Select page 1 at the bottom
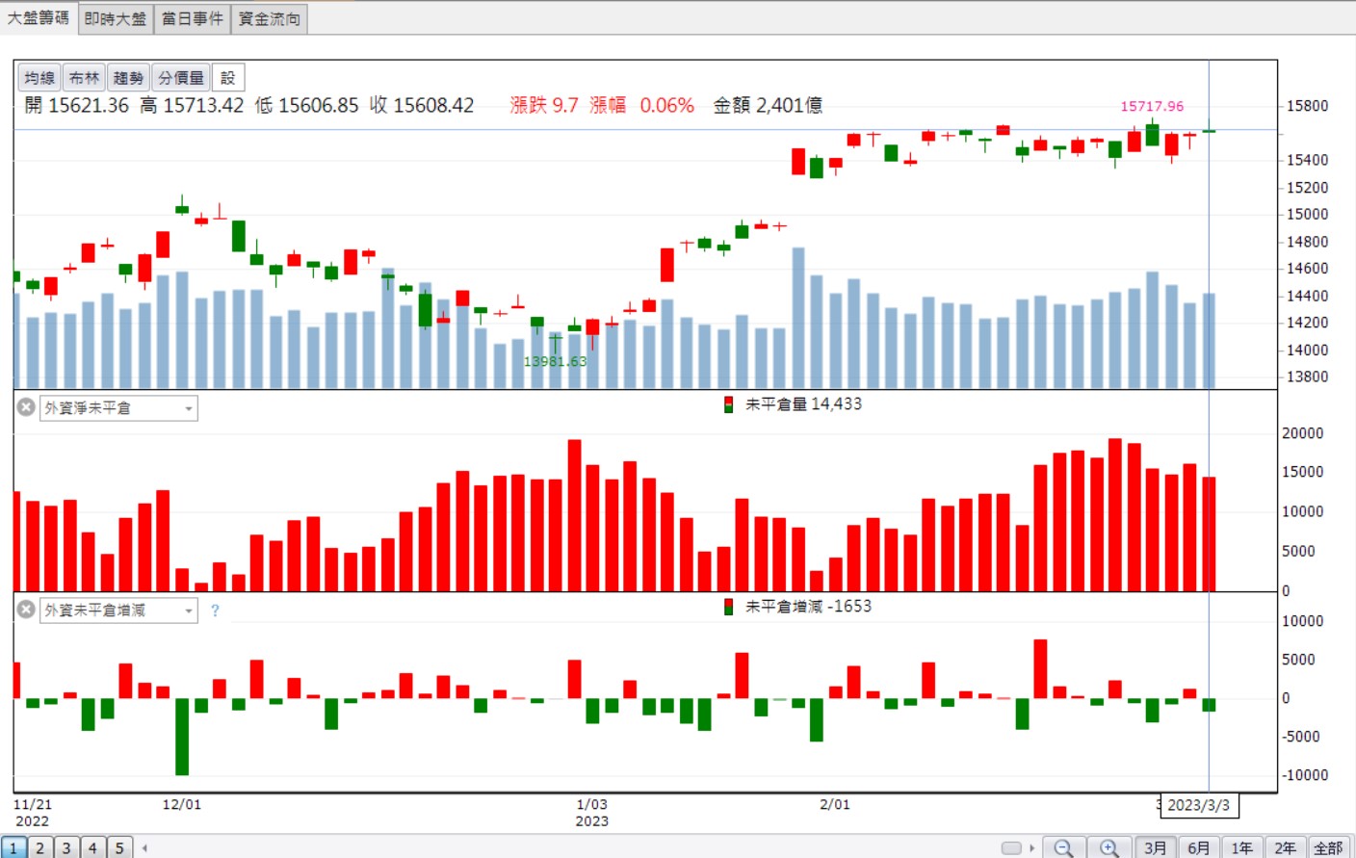Image resolution: width=1356 pixels, height=858 pixels. pos(13,847)
